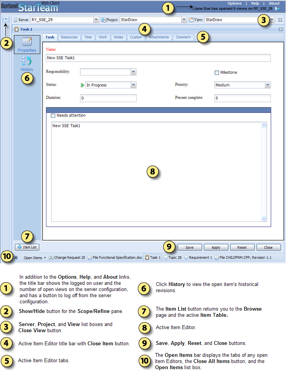Switch to Task 1 open item tab
Image resolution: width=286 pixels, height=378 pixels.
153,258
